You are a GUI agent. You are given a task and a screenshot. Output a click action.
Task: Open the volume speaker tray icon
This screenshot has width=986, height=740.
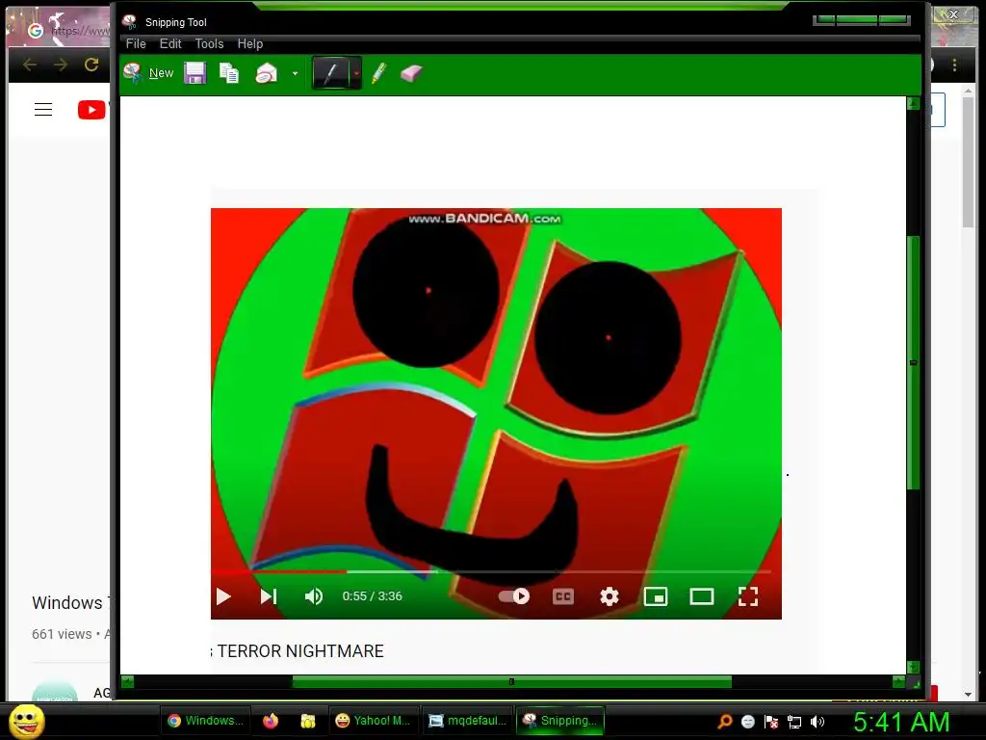(x=817, y=722)
